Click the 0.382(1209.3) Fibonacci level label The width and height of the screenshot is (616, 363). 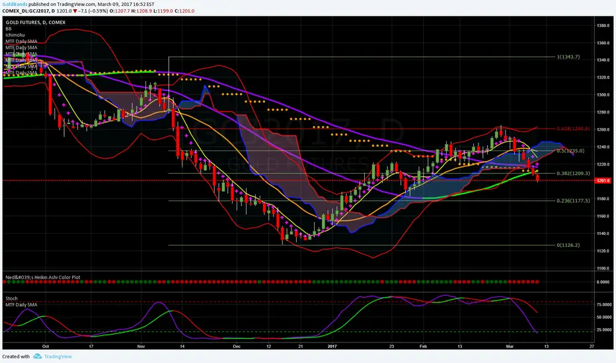(x=573, y=173)
